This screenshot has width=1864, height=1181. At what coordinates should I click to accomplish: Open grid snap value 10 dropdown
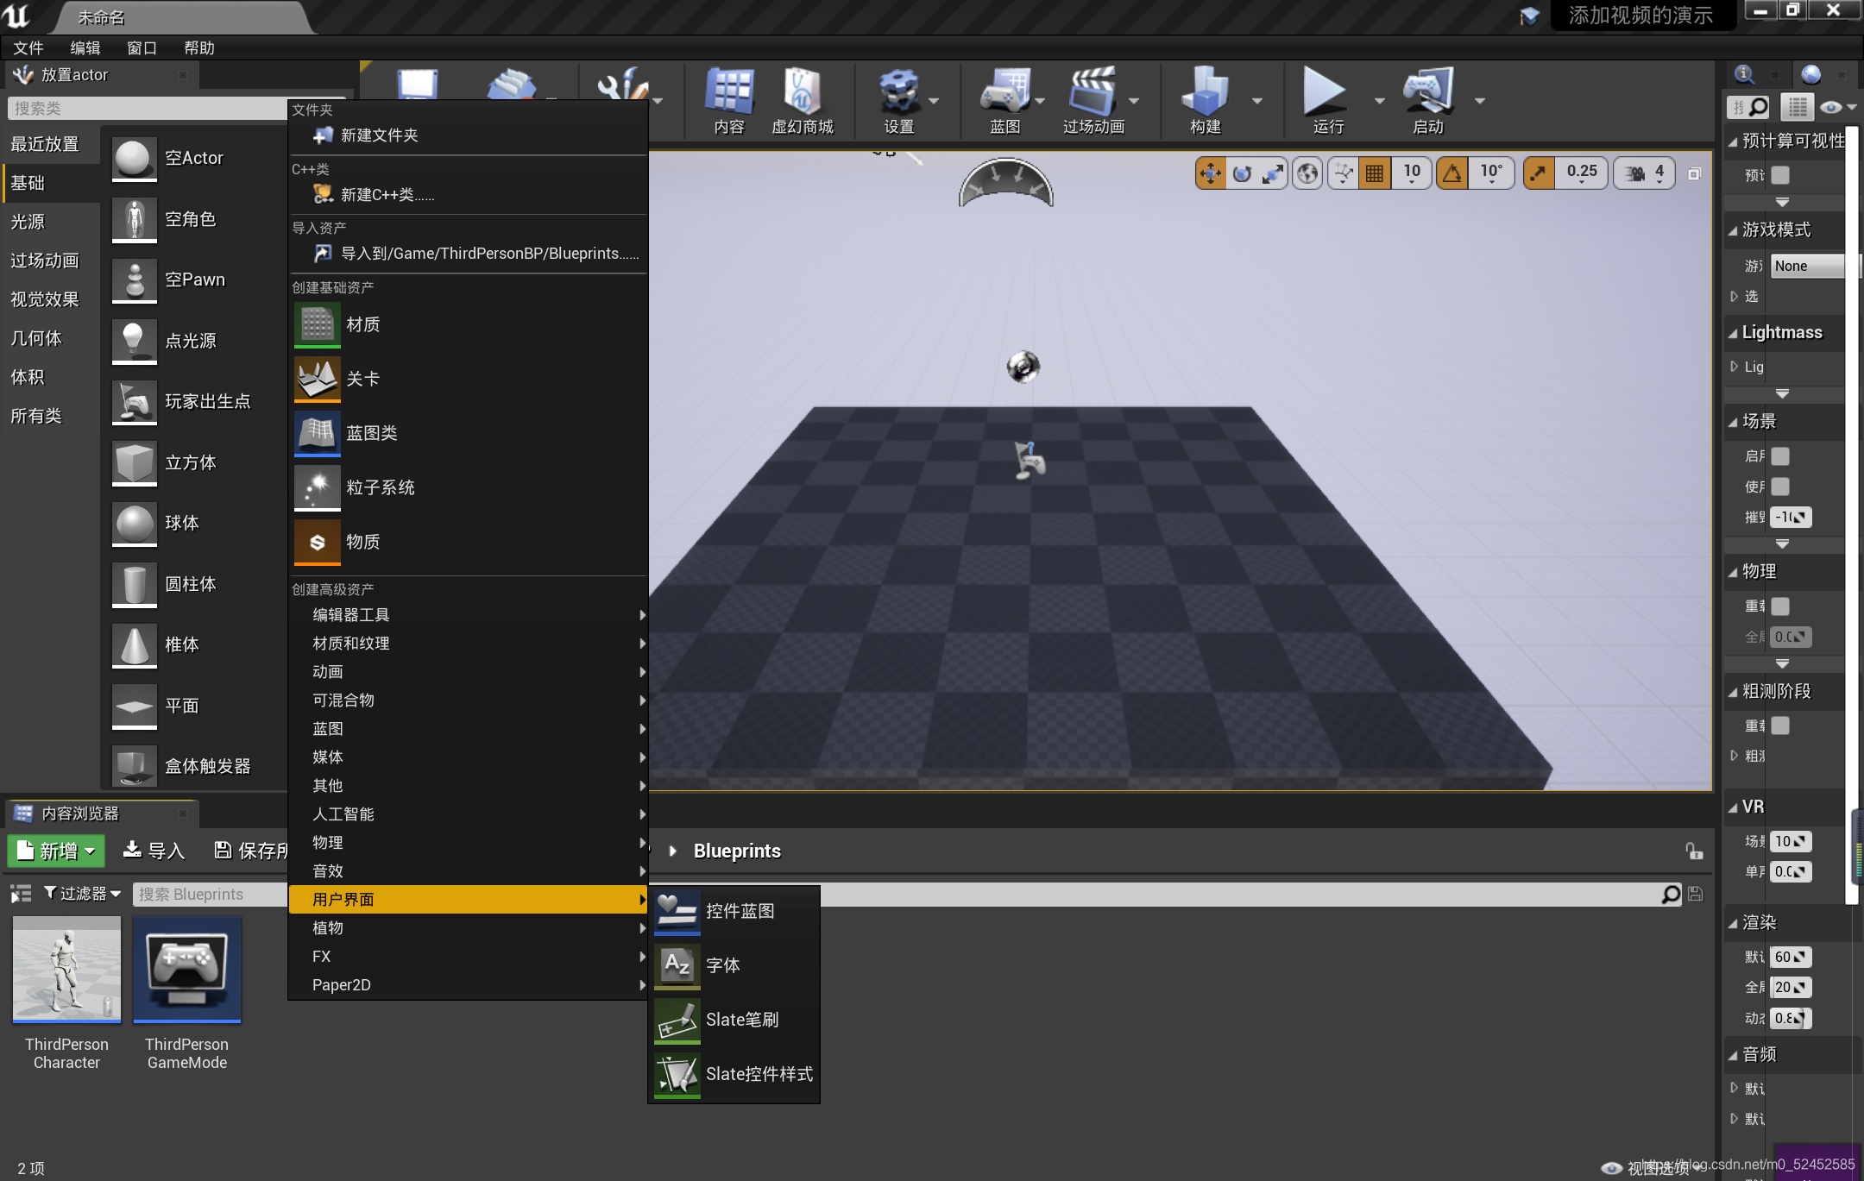click(1412, 173)
